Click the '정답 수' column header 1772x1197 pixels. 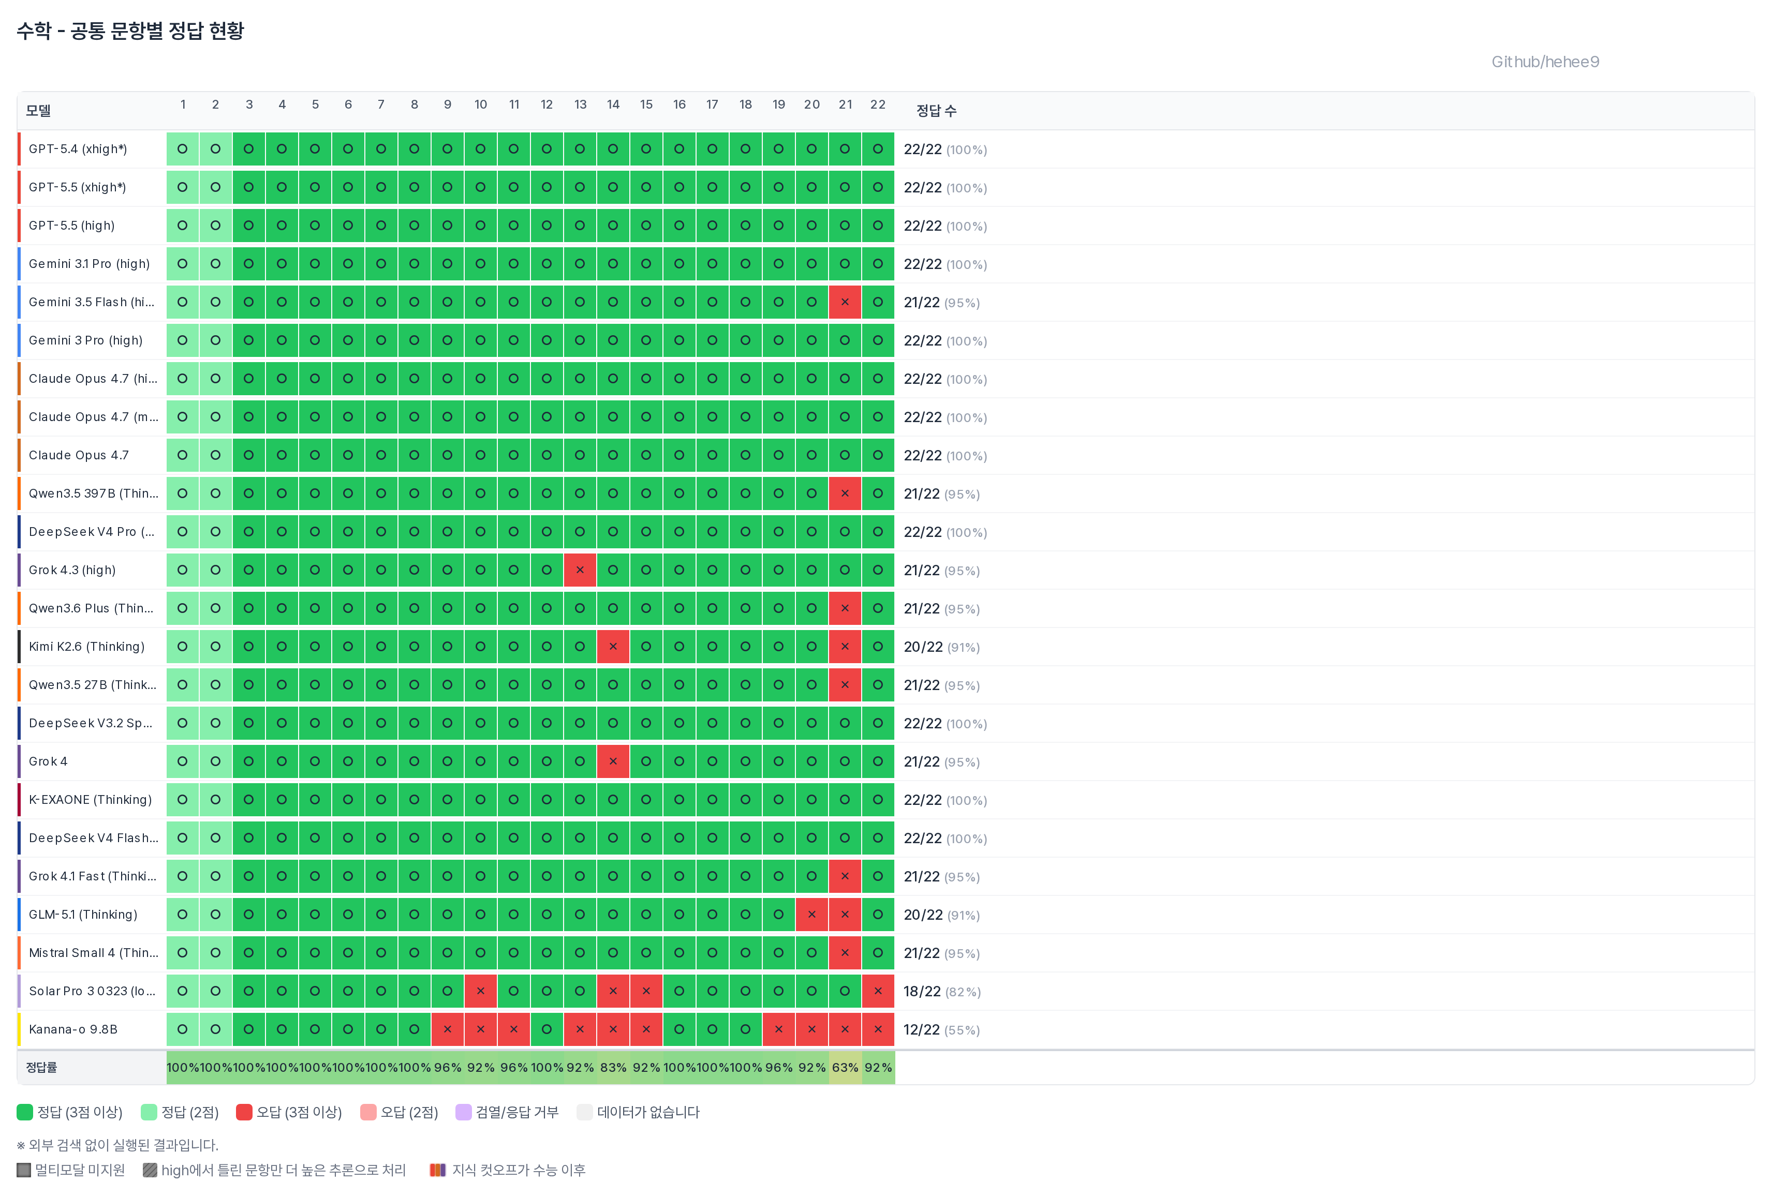tap(936, 111)
